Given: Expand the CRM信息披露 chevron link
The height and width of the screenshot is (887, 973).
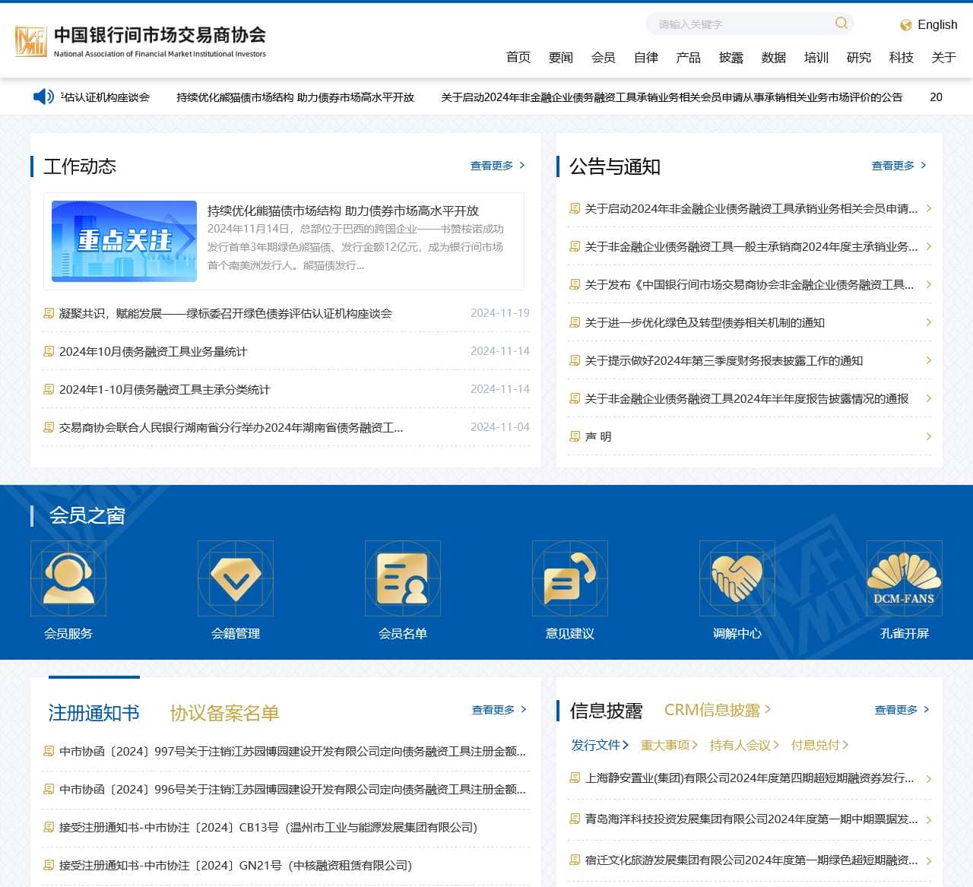Looking at the screenshot, I should point(717,710).
